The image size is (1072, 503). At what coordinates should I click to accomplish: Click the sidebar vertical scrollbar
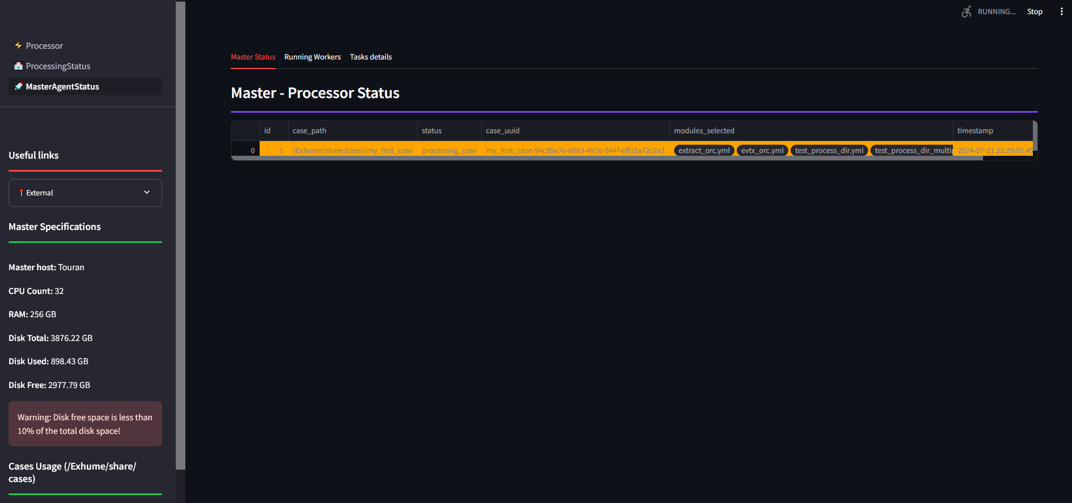point(180,236)
